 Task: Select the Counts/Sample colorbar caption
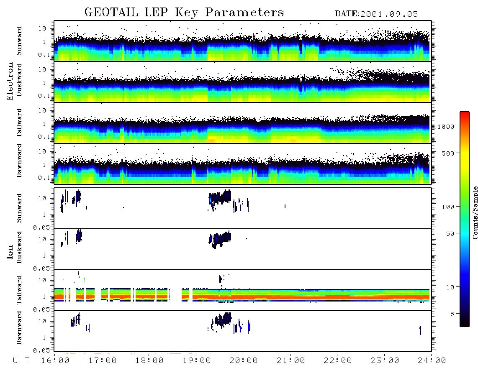(475, 212)
